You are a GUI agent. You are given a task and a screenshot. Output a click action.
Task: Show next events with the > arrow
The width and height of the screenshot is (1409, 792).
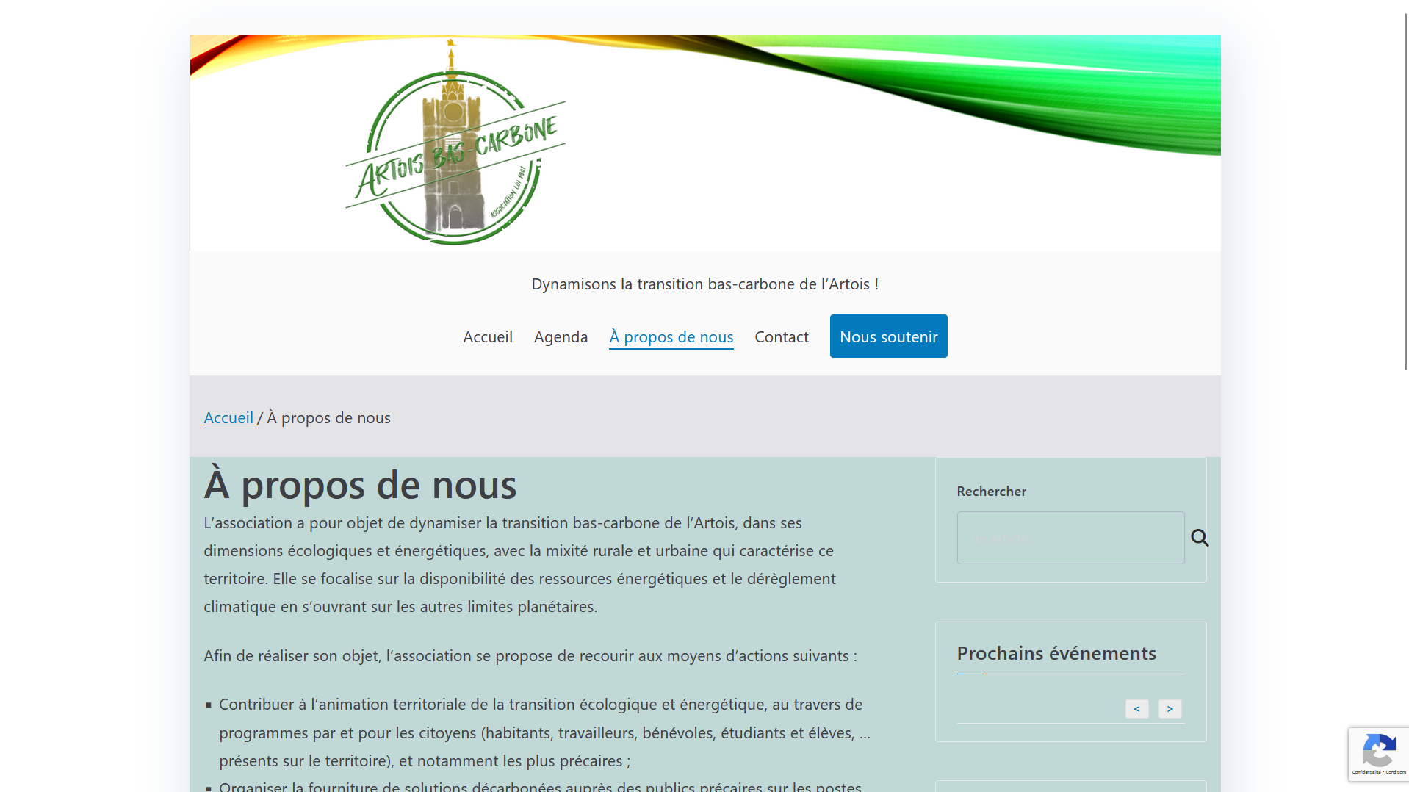point(1170,709)
